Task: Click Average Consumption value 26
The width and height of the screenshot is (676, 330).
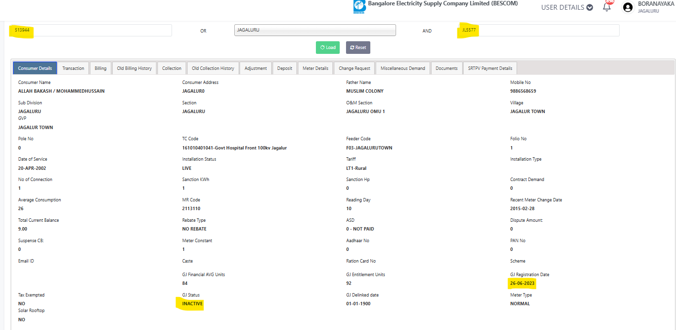Action: point(20,209)
